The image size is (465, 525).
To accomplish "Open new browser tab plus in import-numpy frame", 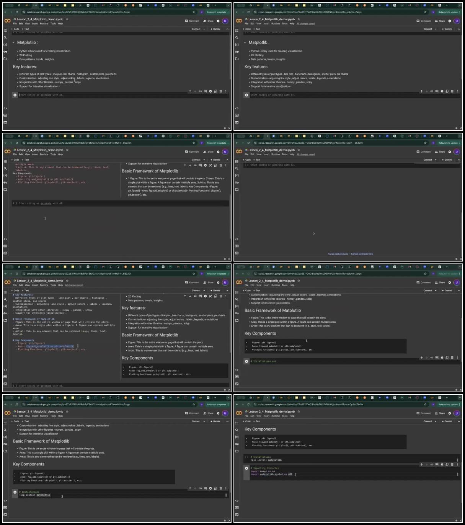I will (447, 398).
